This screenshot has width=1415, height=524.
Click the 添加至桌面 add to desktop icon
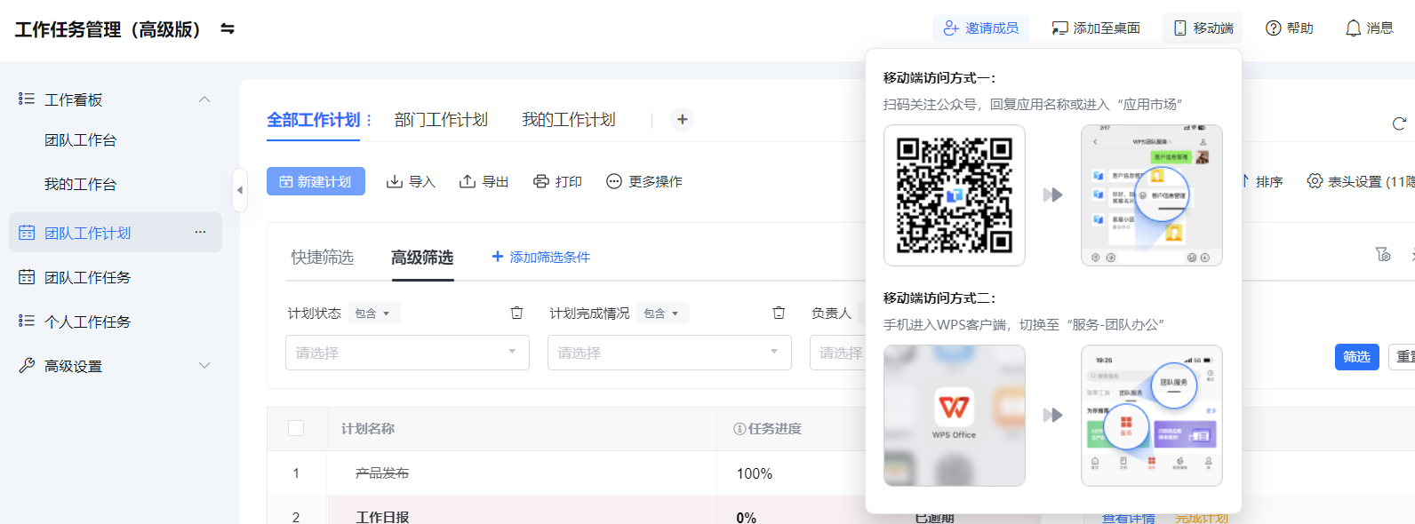point(1059,28)
